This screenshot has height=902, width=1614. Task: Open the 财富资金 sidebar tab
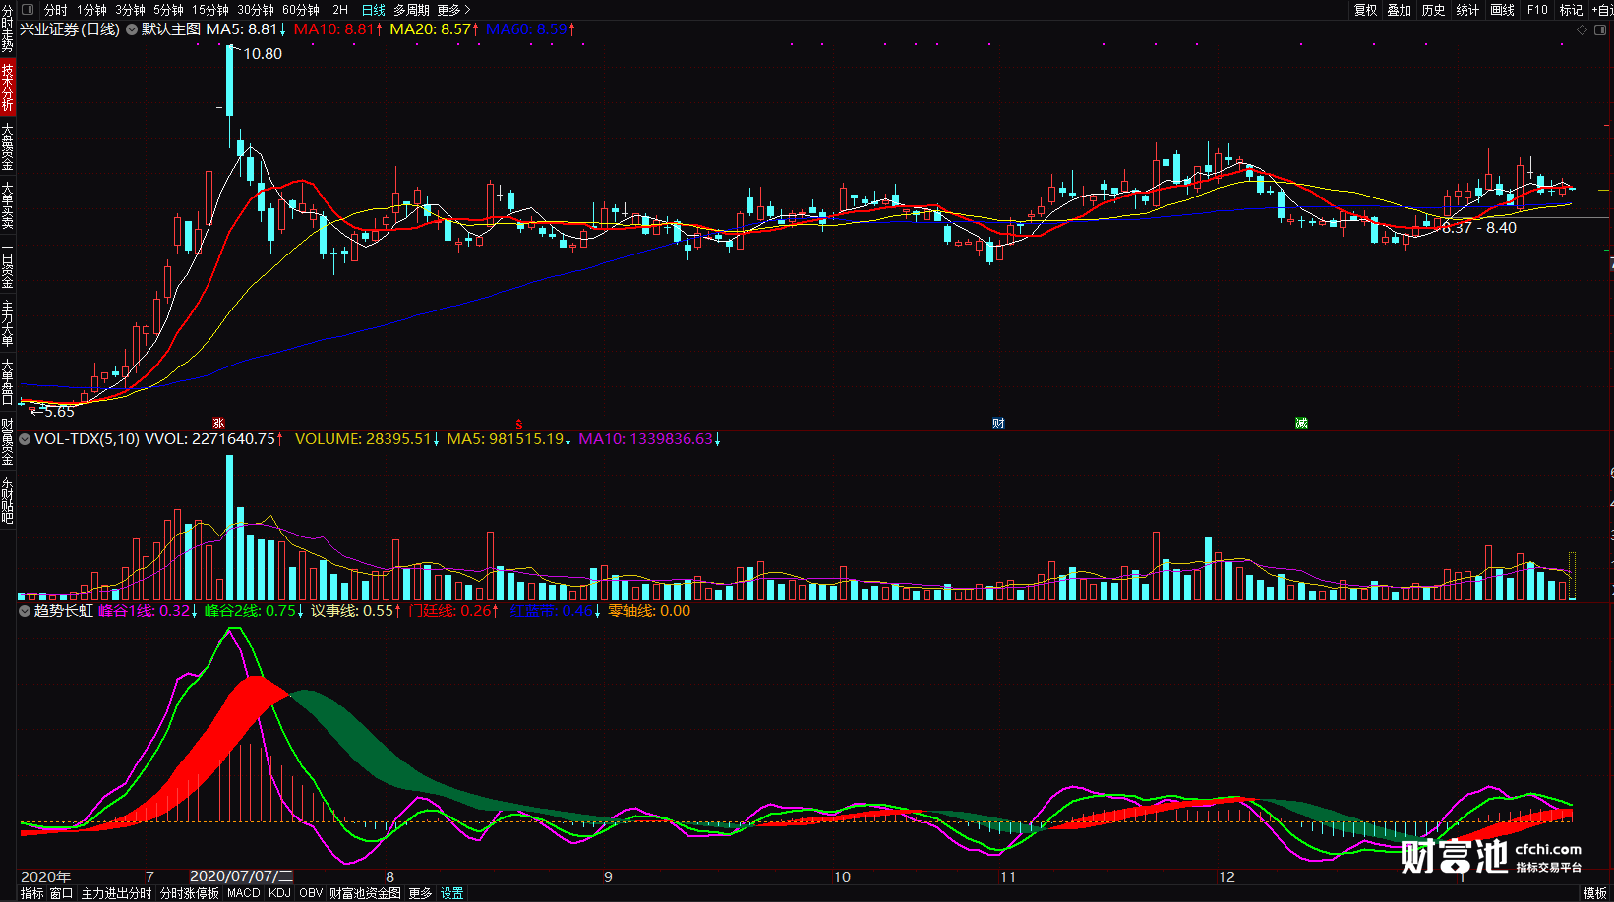click(x=8, y=441)
